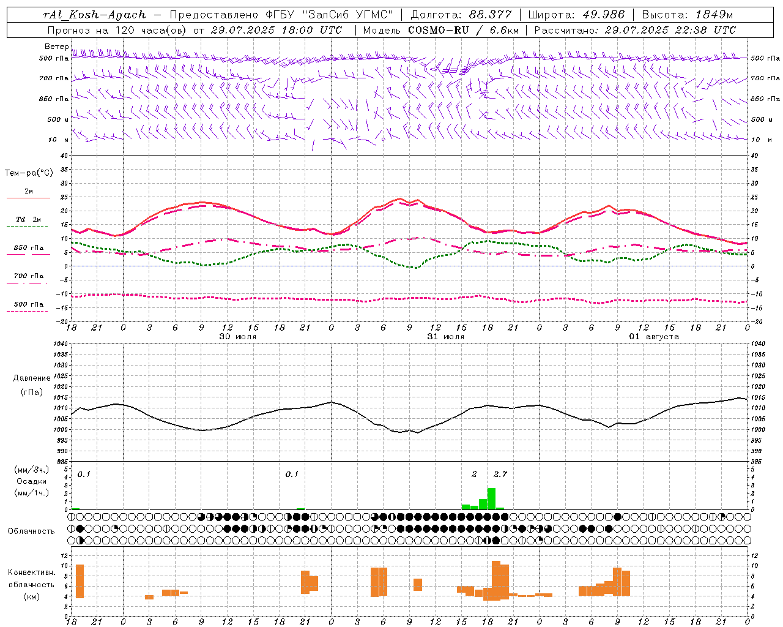The image size is (783, 627).
Task: Select the "(км)" unit label
Action: 32,596
